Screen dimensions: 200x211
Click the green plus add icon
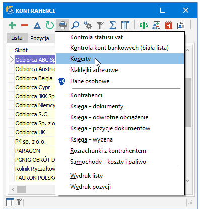coord(12,25)
